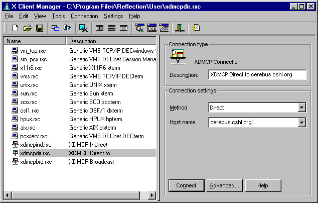
Task: Click the horizontal scrollbar thumb
Action: coord(76,195)
